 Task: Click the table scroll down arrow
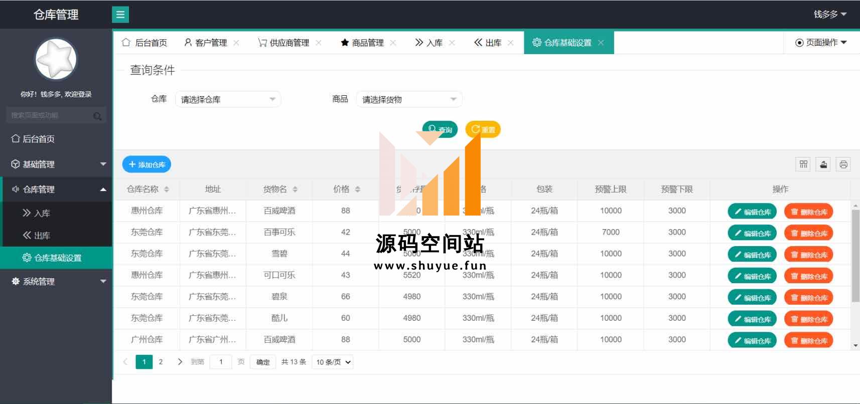pos(855,346)
